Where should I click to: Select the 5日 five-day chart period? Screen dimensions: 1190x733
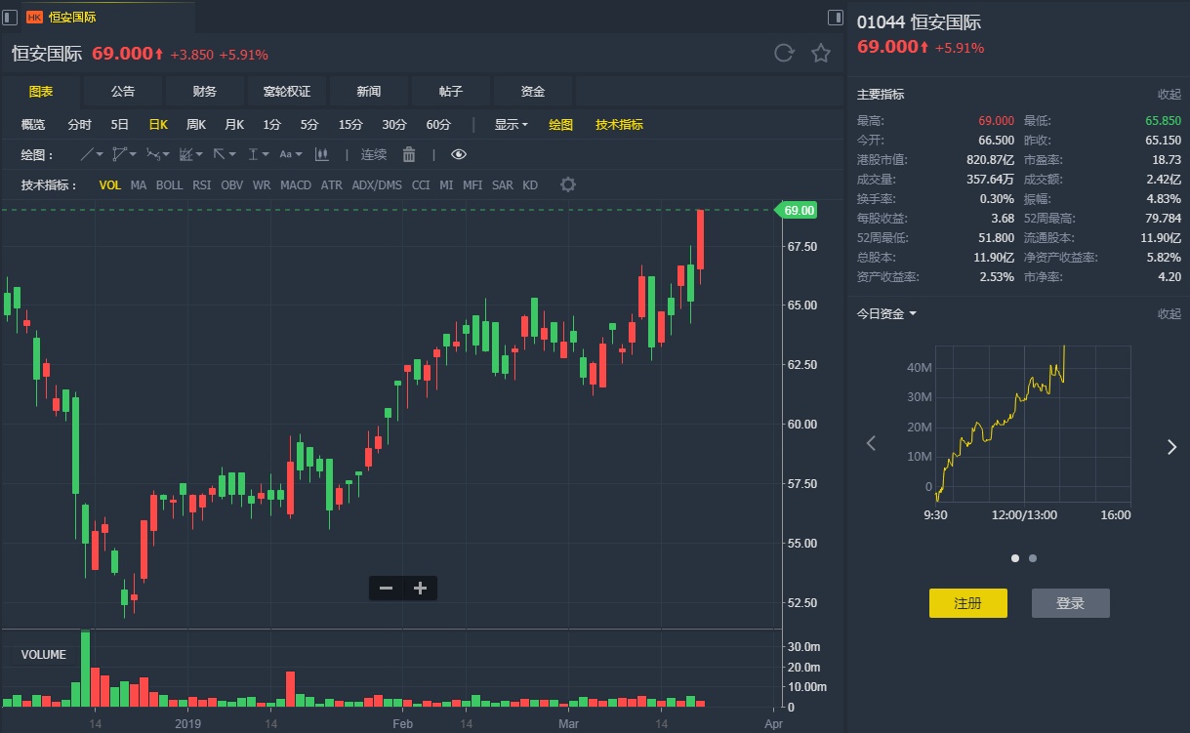pos(119,124)
